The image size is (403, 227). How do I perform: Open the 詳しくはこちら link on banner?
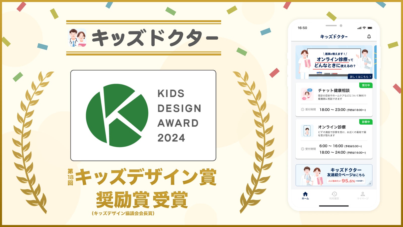[360, 77]
